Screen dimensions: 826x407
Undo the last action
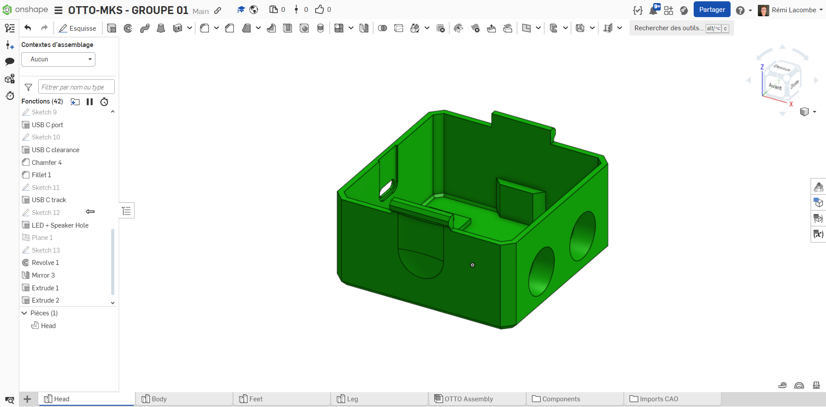click(x=28, y=28)
